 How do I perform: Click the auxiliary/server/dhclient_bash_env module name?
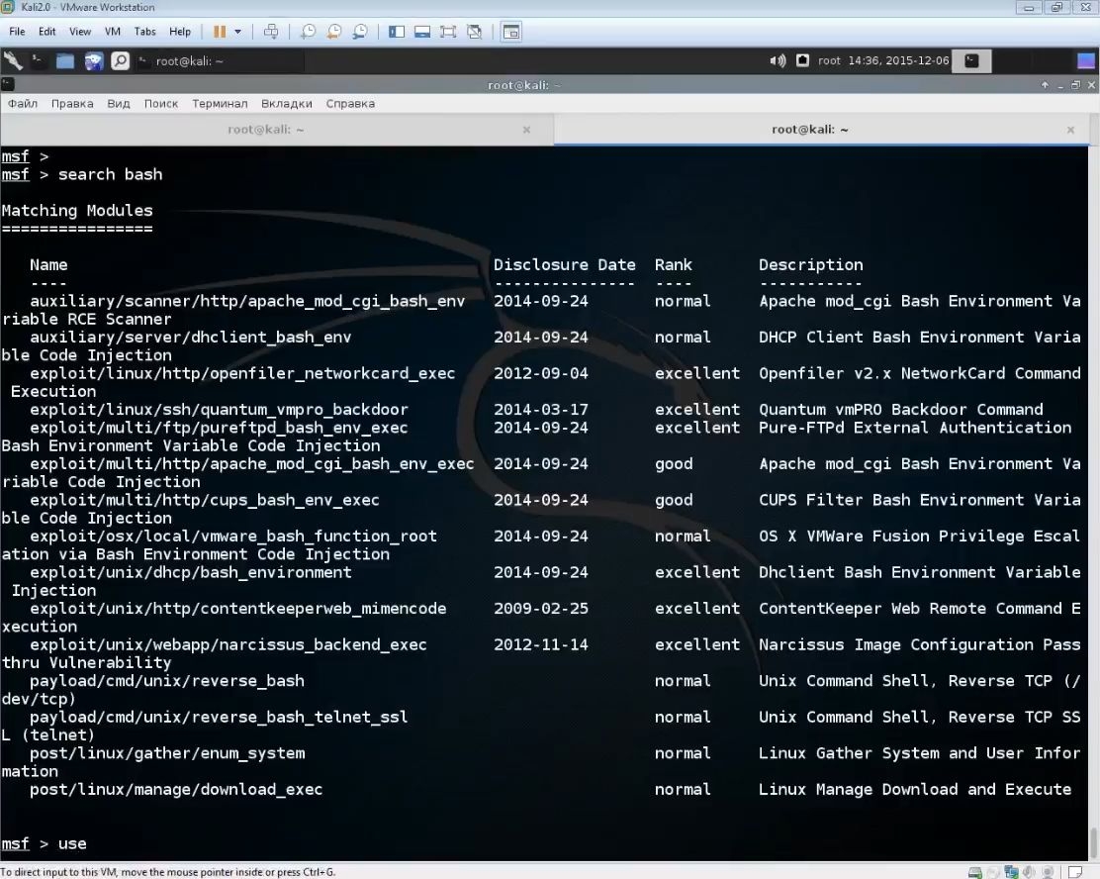[x=190, y=337]
